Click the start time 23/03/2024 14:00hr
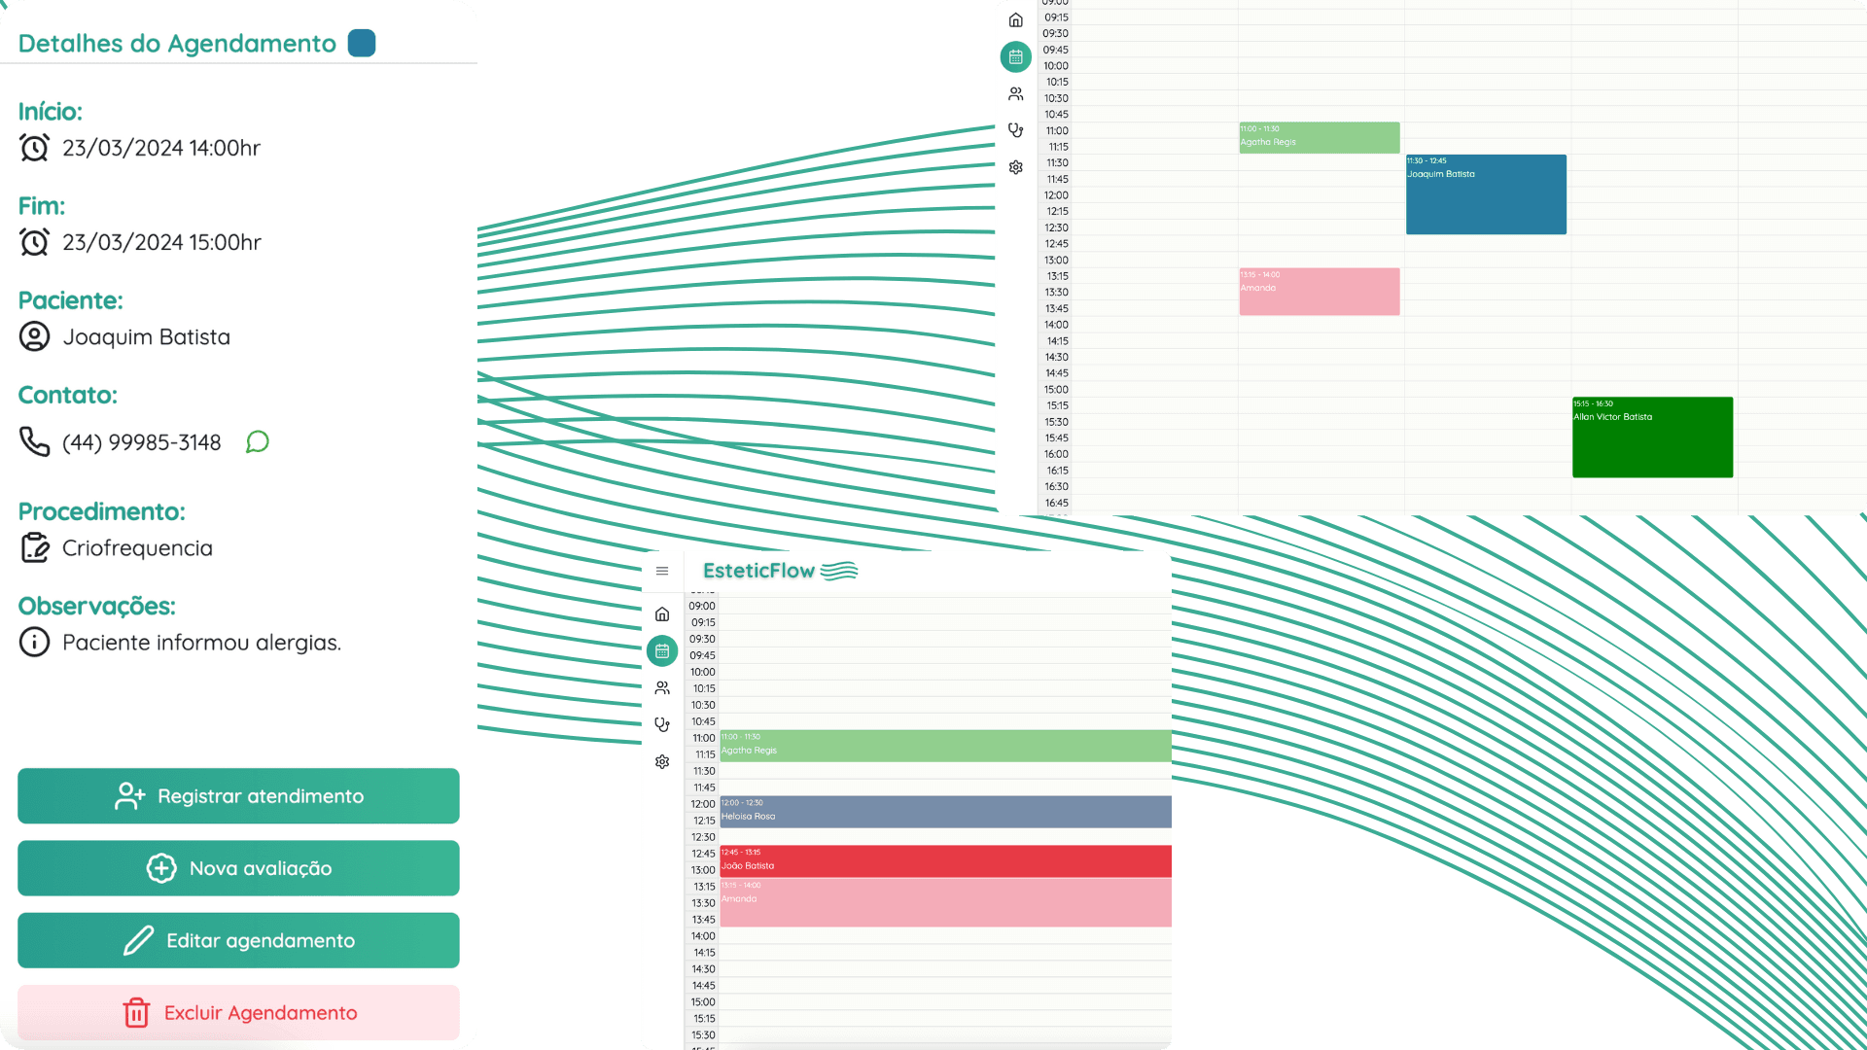Screen dimensions: 1867x1050 pos(161,148)
